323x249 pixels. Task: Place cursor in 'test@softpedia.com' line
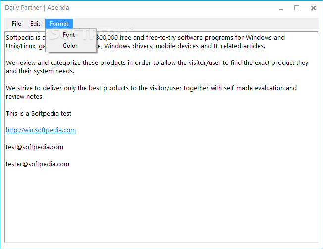click(x=35, y=147)
